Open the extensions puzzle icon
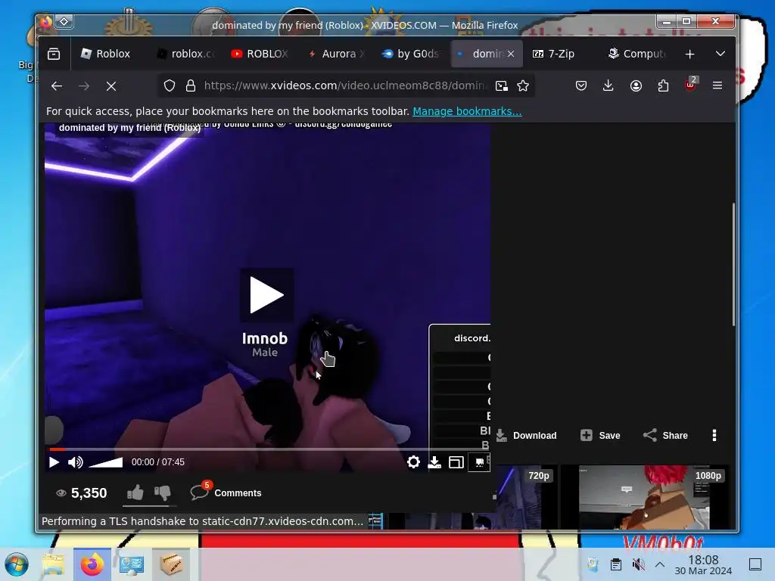This screenshot has width=775, height=581. pos(663,86)
